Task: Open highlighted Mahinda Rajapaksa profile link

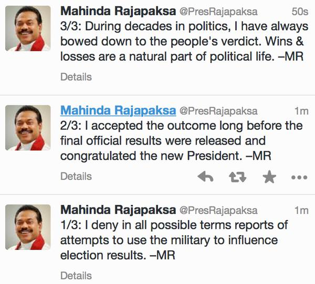Action: (x=118, y=111)
